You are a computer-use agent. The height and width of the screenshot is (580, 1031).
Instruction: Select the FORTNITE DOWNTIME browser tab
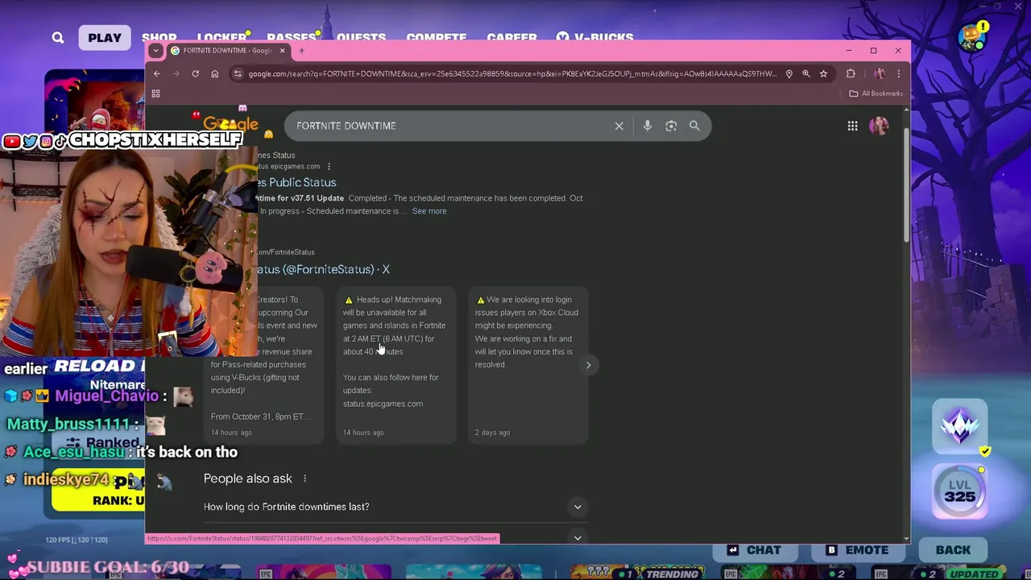tap(228, 51)
